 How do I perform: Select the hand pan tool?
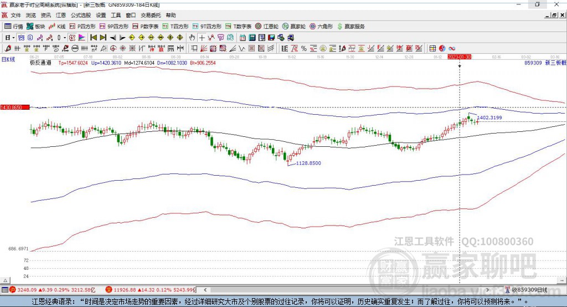click(x=192, y=38)
